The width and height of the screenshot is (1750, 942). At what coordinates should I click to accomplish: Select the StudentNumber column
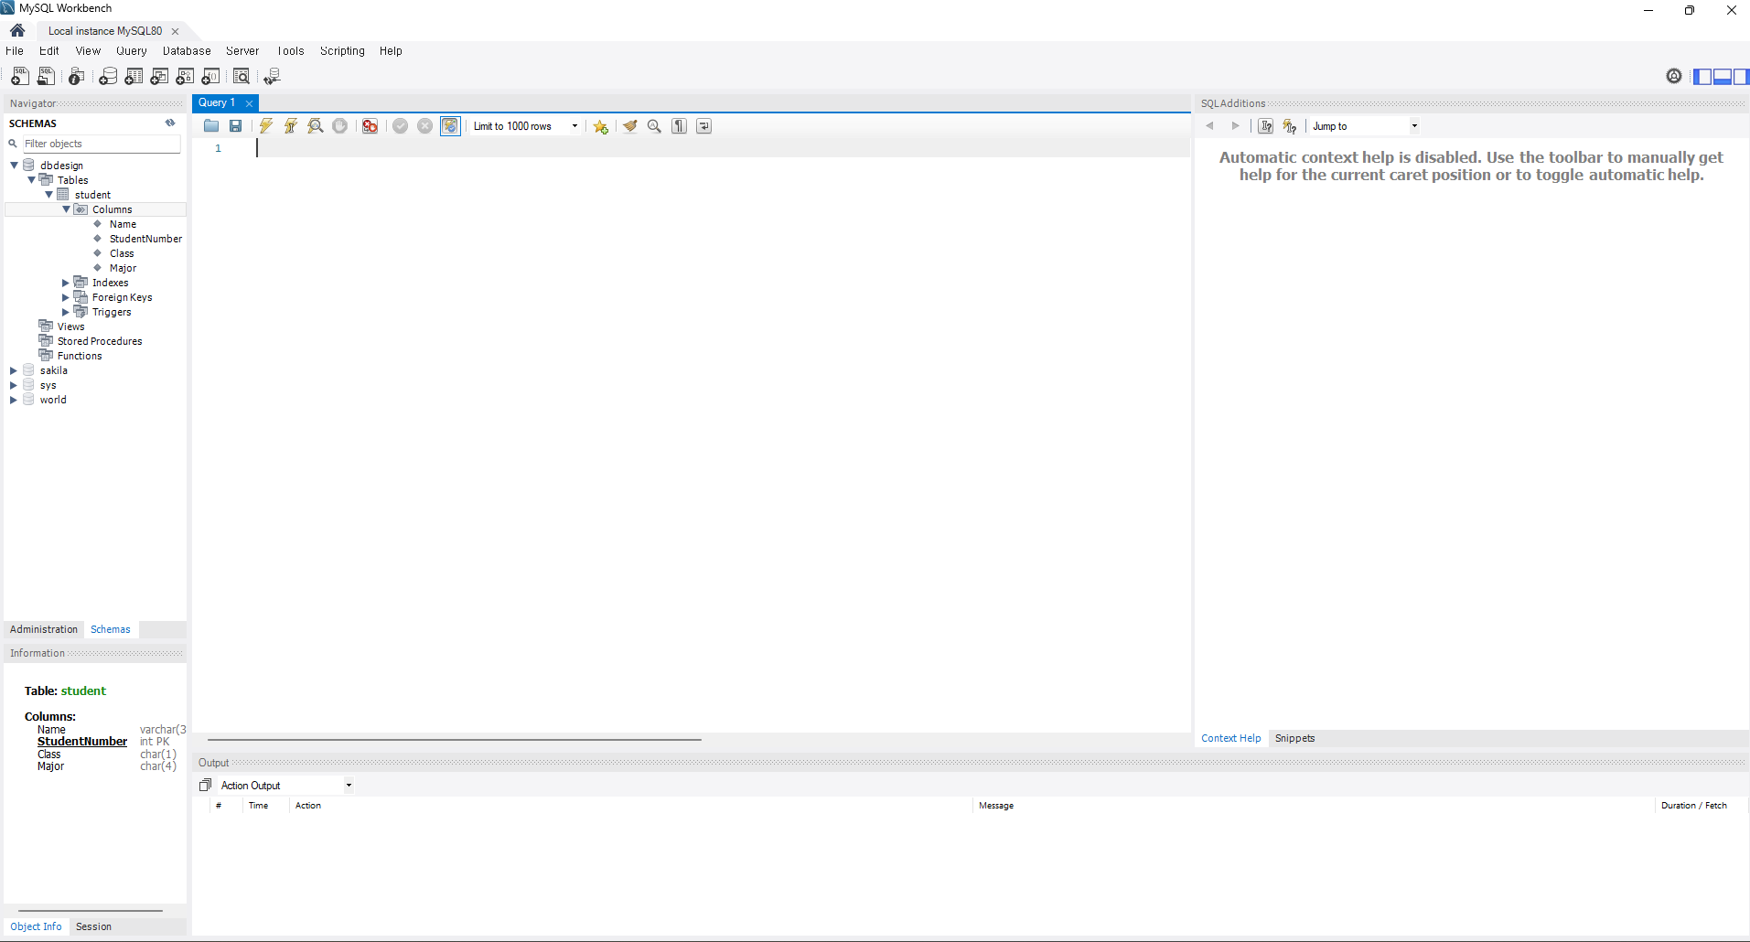145,239
